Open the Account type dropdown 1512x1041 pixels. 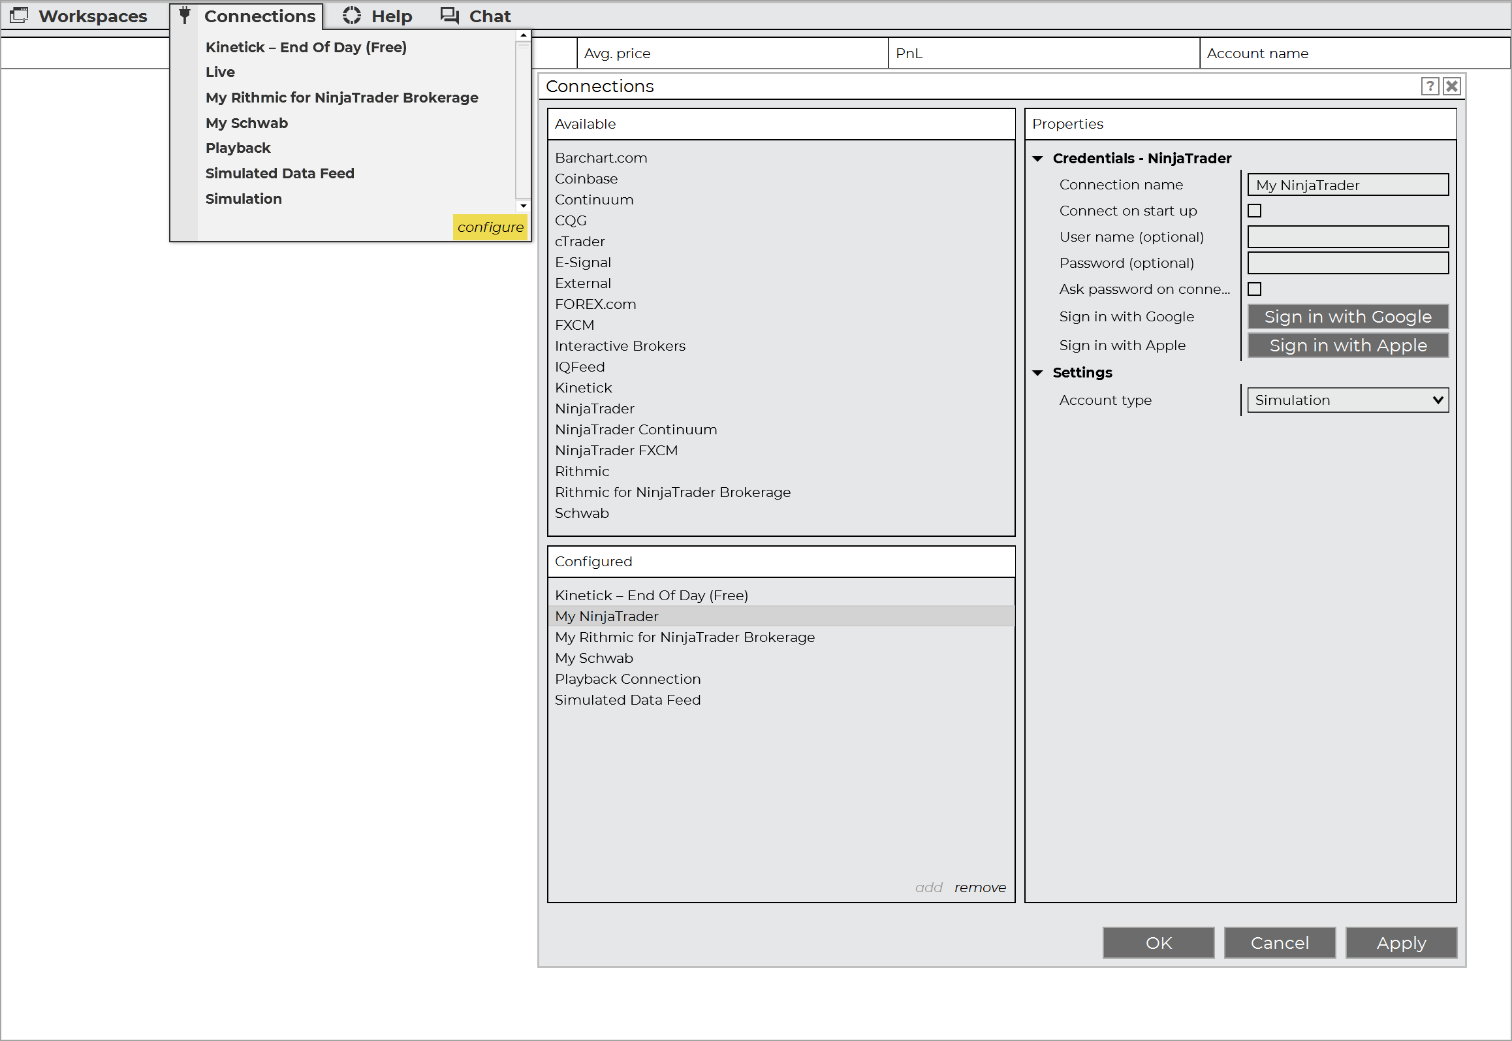point(1347,400)
